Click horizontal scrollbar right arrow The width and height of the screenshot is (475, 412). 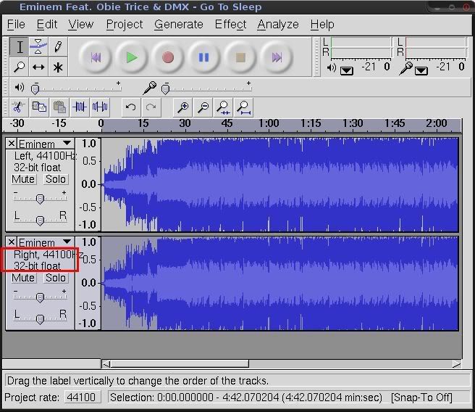pos(456,363)
